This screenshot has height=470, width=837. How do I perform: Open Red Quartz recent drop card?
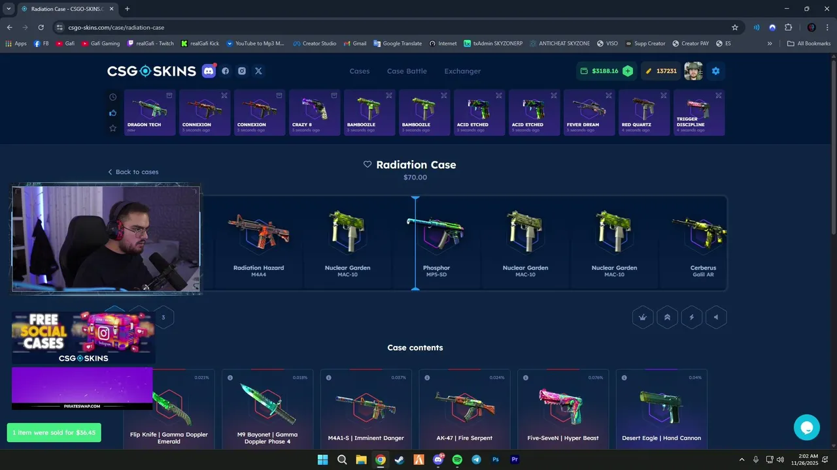(644, 112)
